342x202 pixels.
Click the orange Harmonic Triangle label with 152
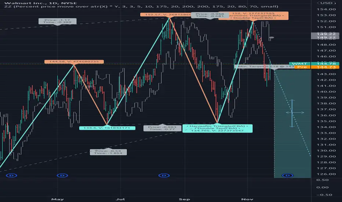click(253, 16)
